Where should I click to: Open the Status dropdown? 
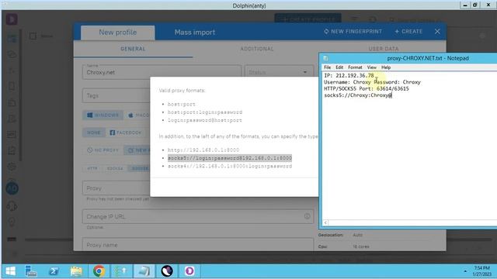[x=278, y=72]
